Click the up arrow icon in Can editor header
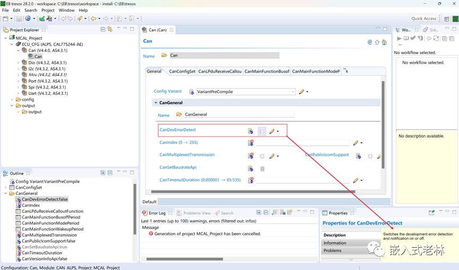459x270 pixels. [377, 42]
